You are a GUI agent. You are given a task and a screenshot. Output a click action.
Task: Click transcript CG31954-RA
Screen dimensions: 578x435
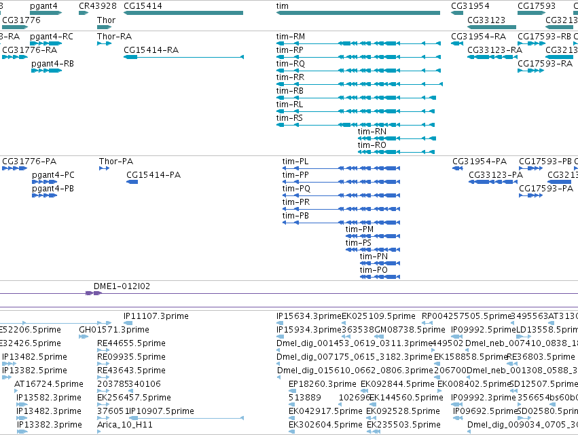[x=457, y=43]
